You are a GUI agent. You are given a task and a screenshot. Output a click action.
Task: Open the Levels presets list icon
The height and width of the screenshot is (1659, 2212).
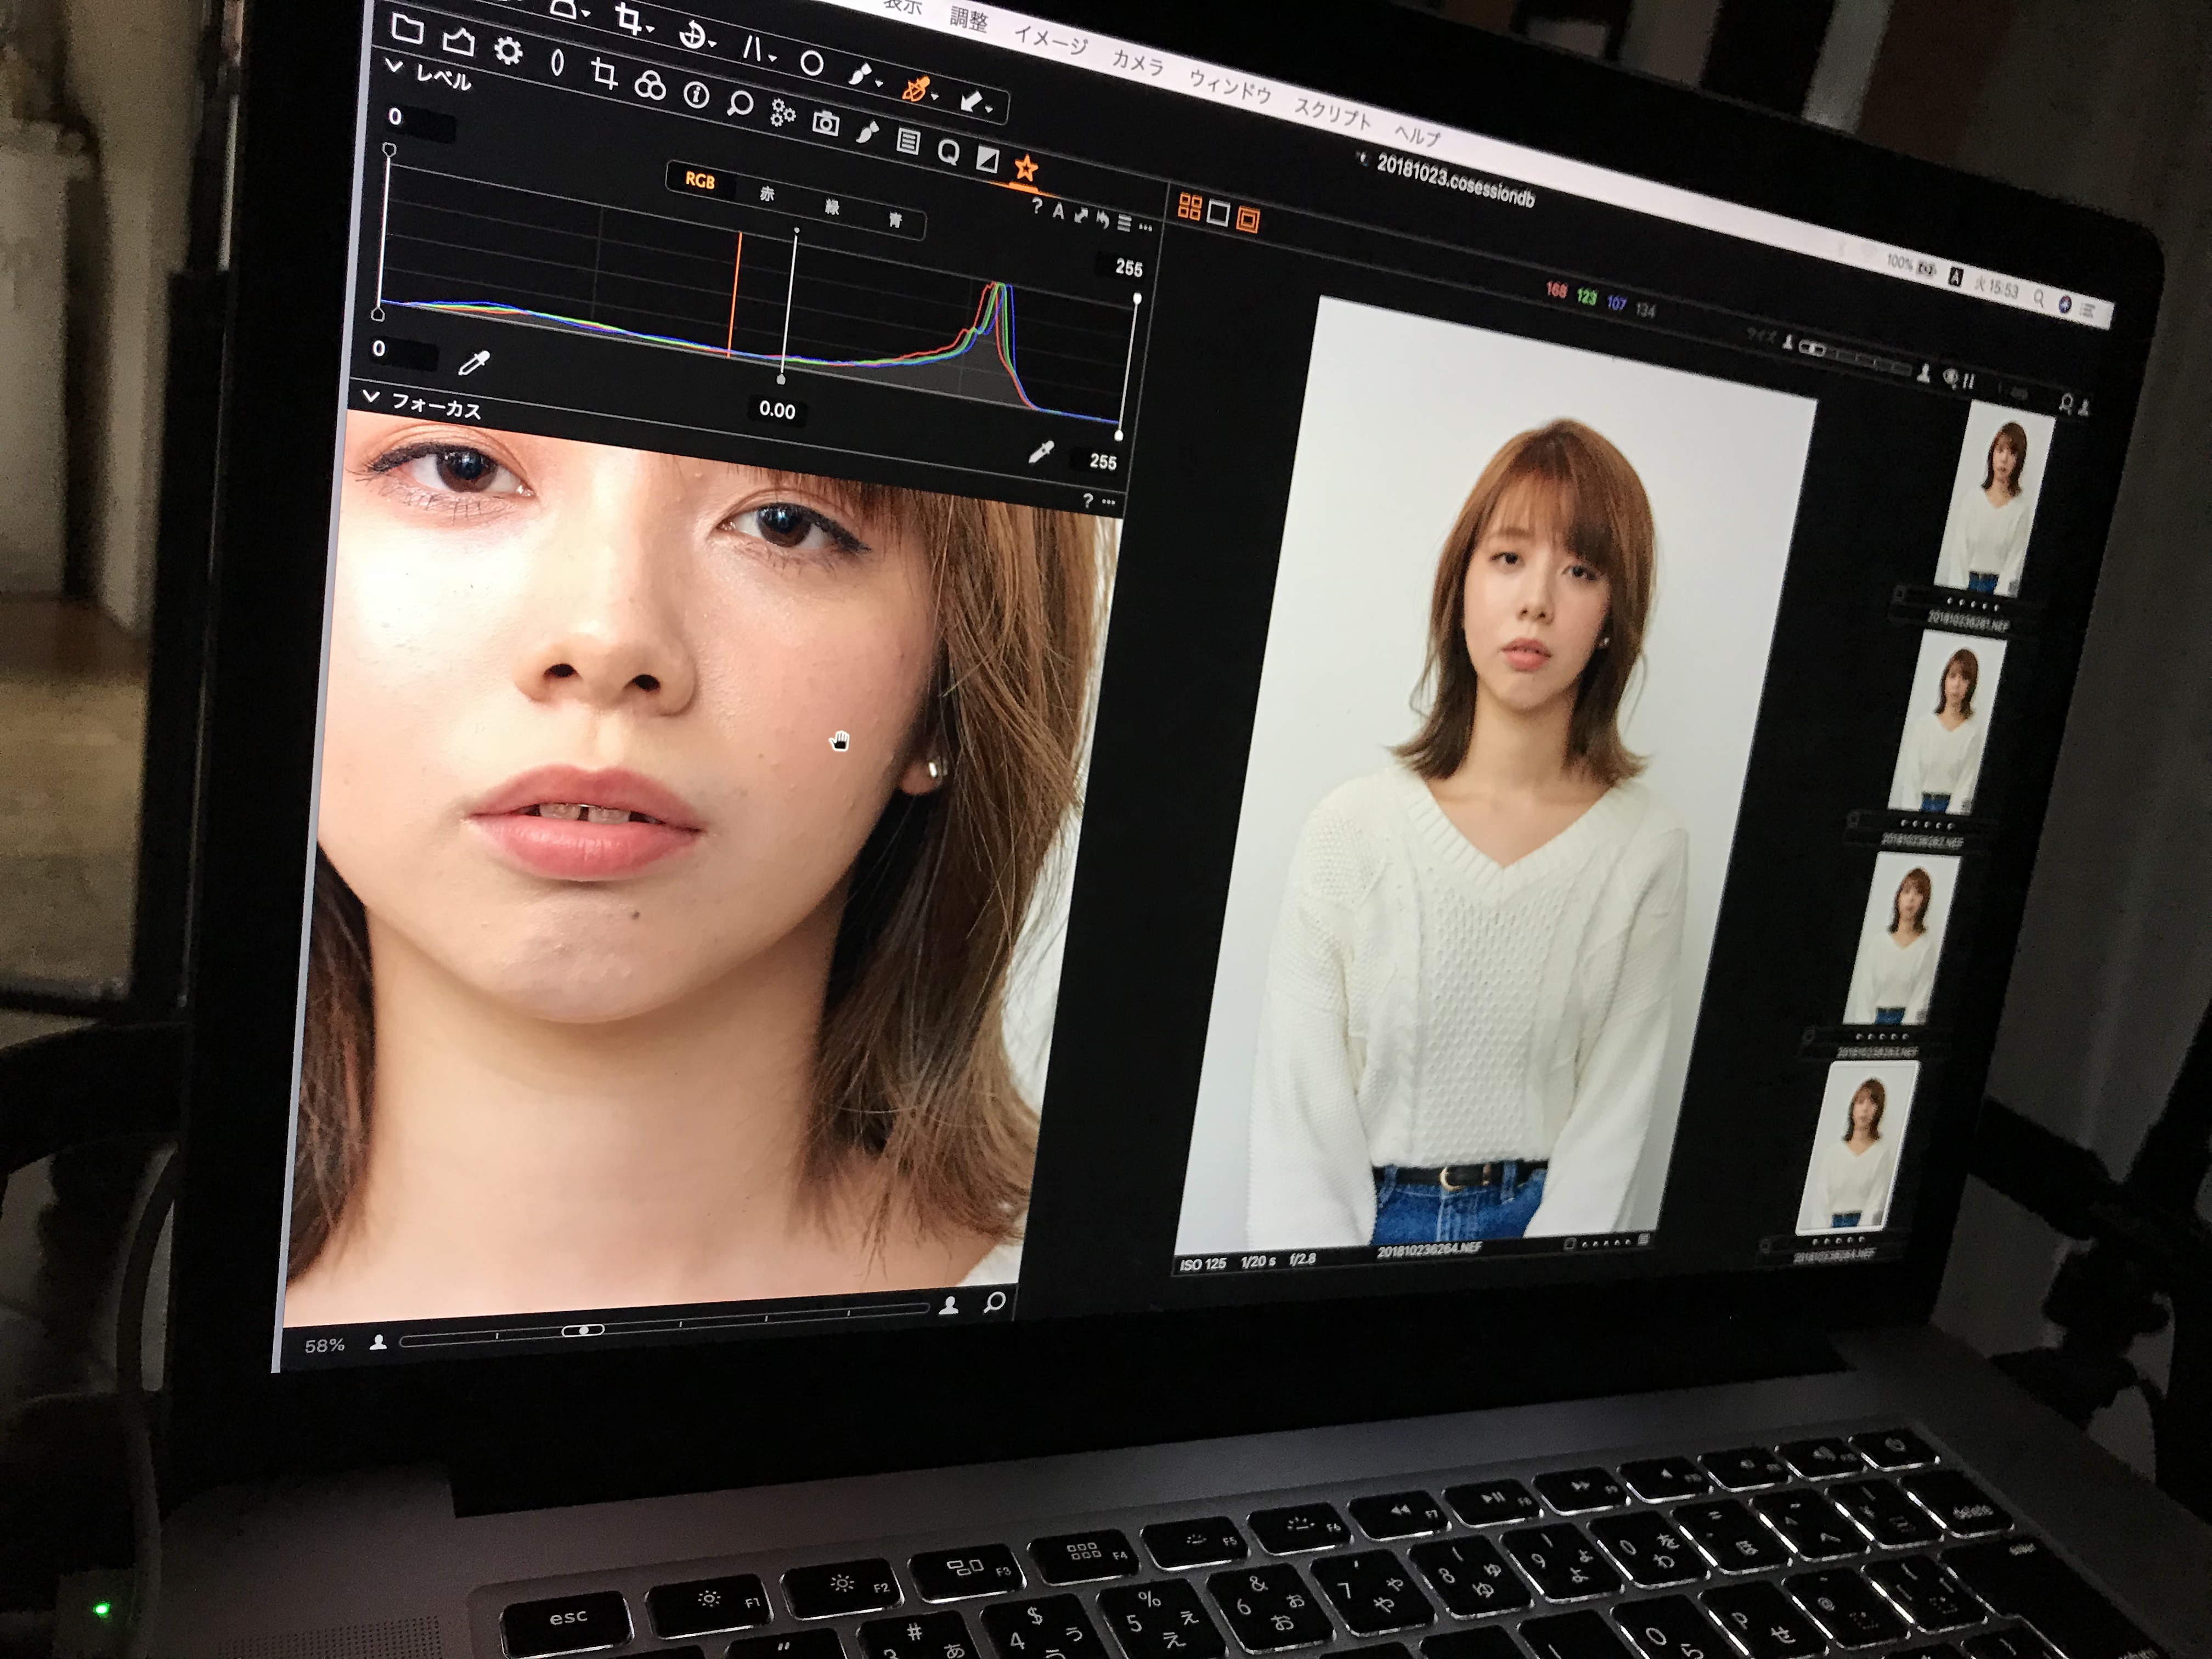pos(1124,224)
